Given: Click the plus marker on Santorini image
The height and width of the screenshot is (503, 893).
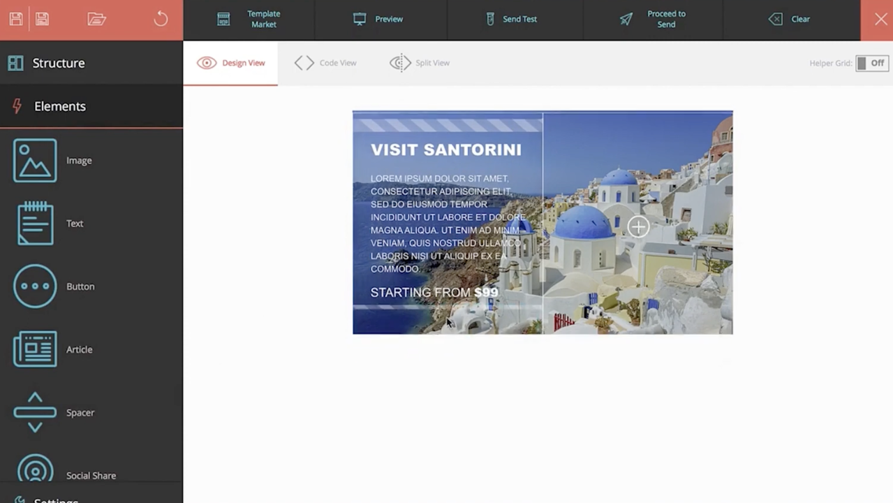Looking at the screenshot, I should point(638,226).
